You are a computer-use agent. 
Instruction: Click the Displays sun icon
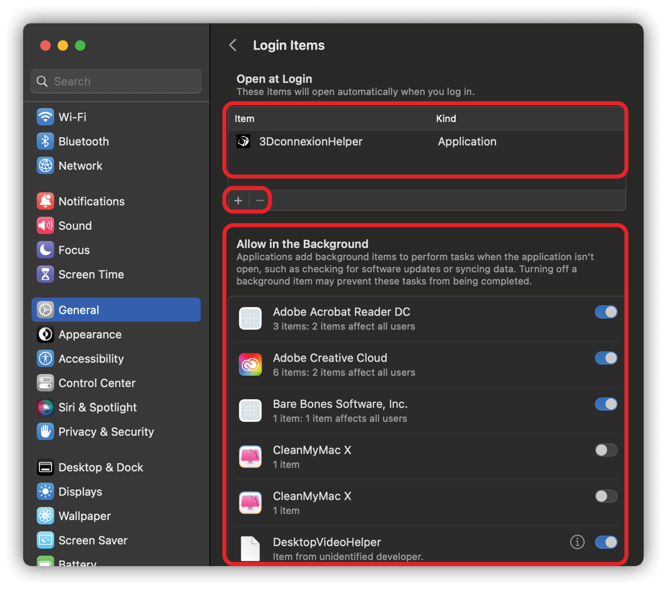[x=45, y=492]
